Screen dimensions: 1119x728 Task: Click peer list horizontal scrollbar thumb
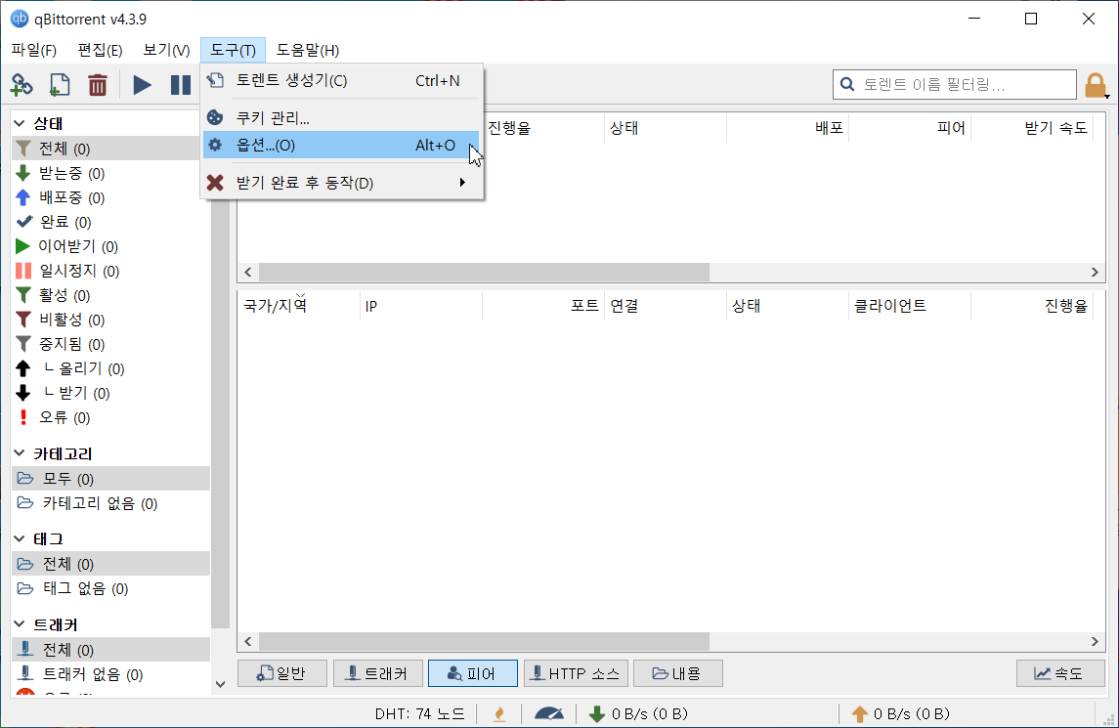(x=484, y=642)
